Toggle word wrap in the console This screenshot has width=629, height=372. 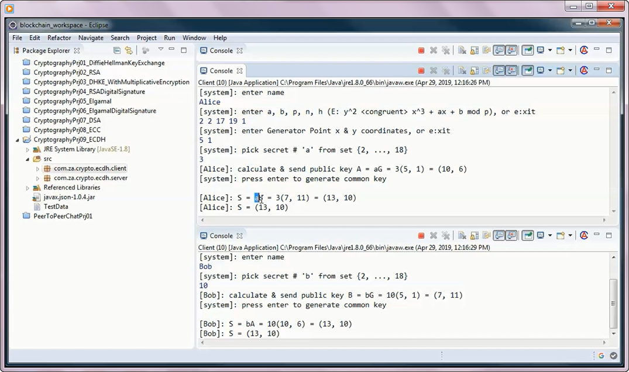click(486, 71)
